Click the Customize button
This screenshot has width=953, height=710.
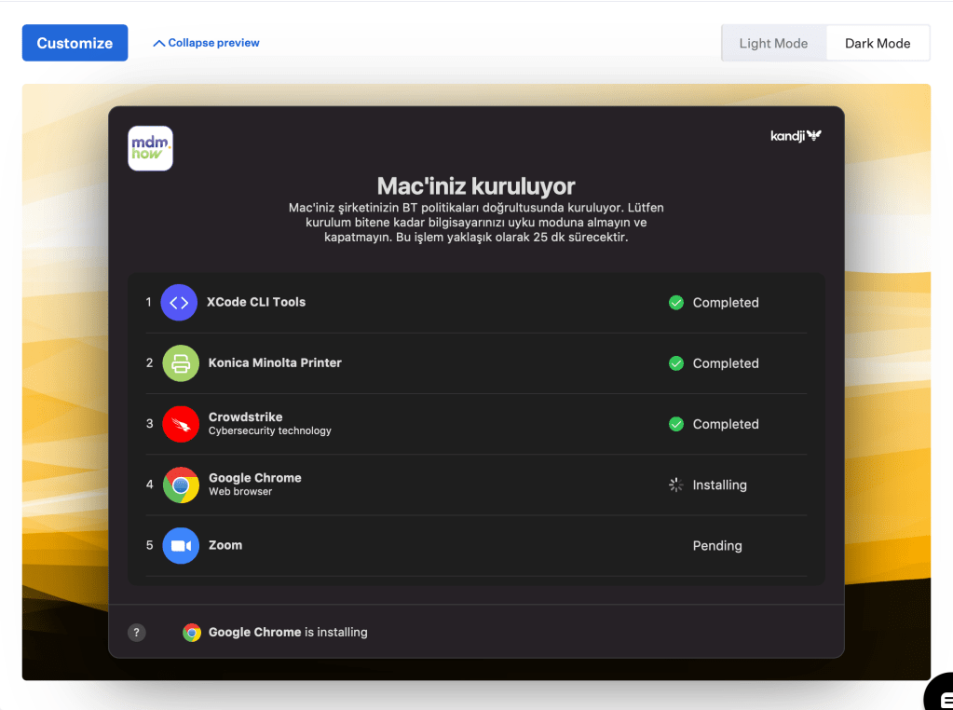pos(75,43)
